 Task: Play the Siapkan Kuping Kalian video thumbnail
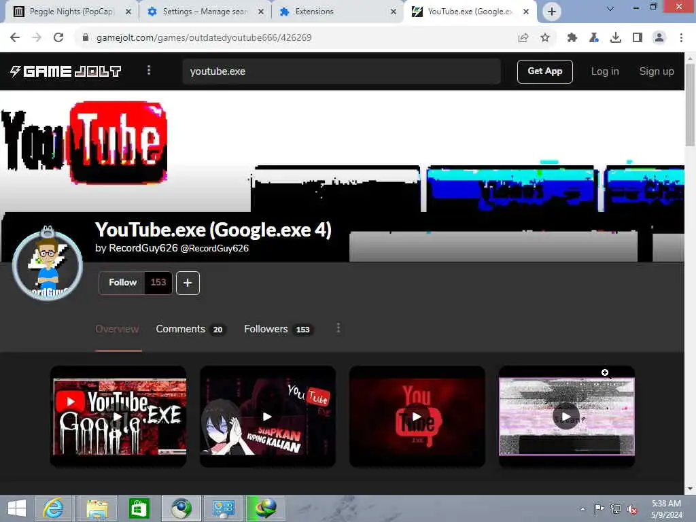(268, 417)
